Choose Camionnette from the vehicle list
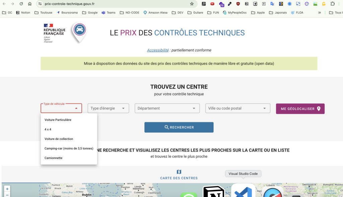 (x=69, y=158)
